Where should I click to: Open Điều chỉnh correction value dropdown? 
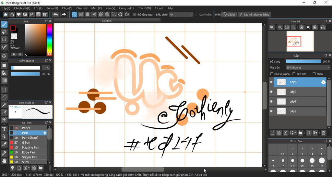181,14
